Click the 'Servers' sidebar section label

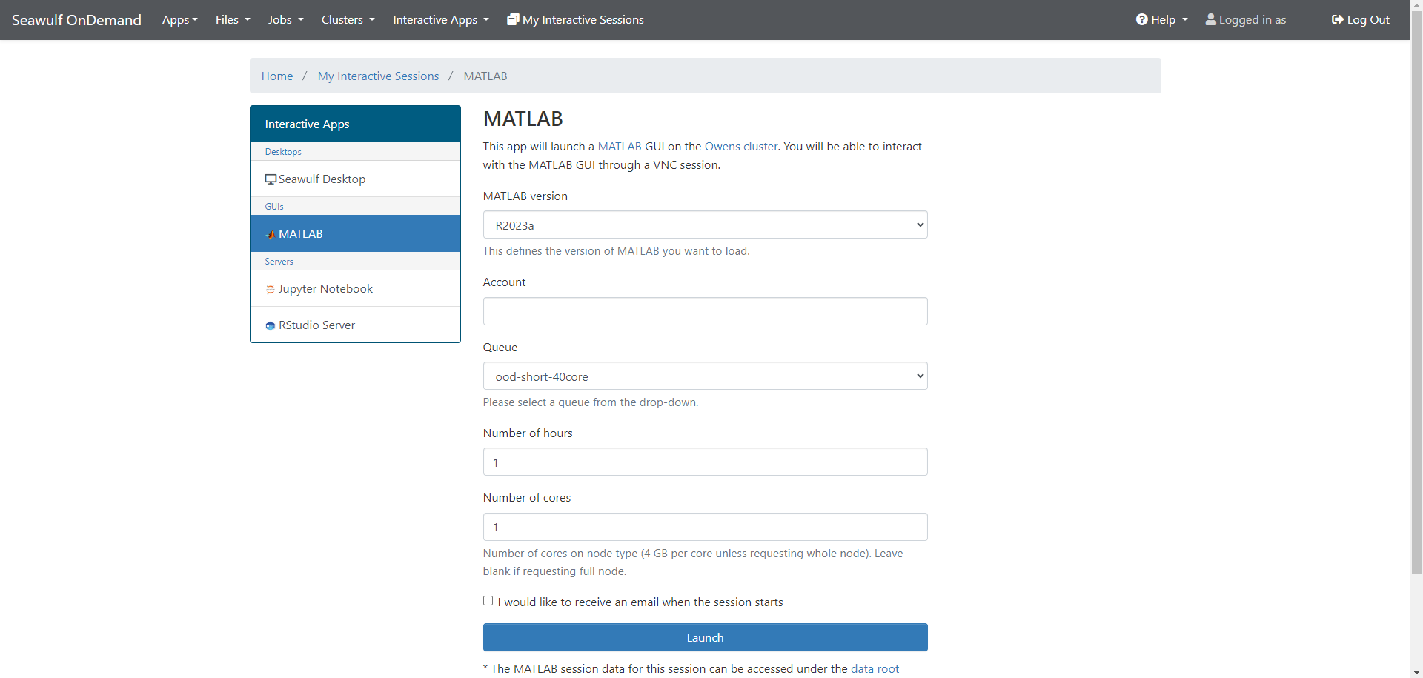tap(279, 262)
